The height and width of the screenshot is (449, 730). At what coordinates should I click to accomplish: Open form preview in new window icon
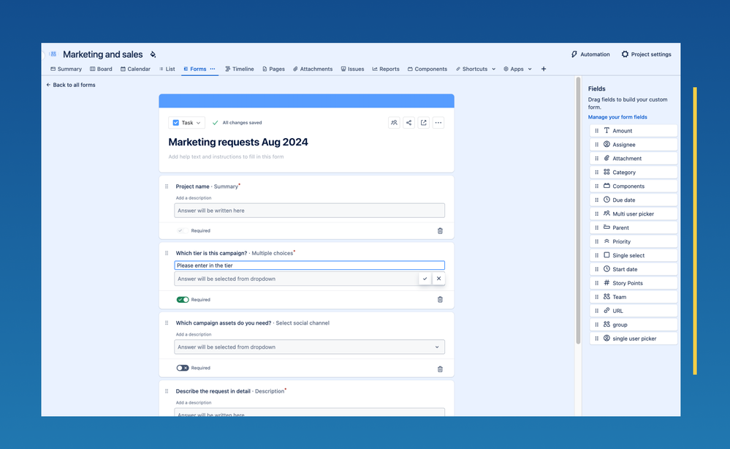click(423, 123)
